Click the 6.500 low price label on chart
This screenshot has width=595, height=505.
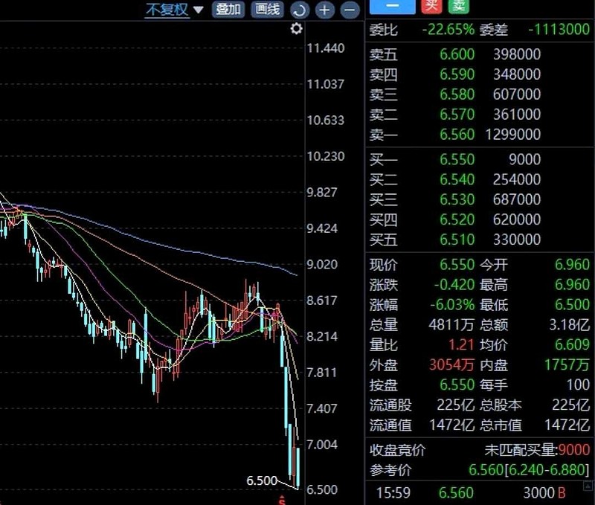tap(262, 481)
